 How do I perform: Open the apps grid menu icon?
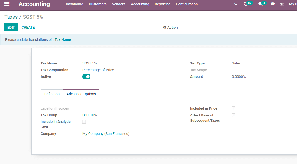click(7, 4)
